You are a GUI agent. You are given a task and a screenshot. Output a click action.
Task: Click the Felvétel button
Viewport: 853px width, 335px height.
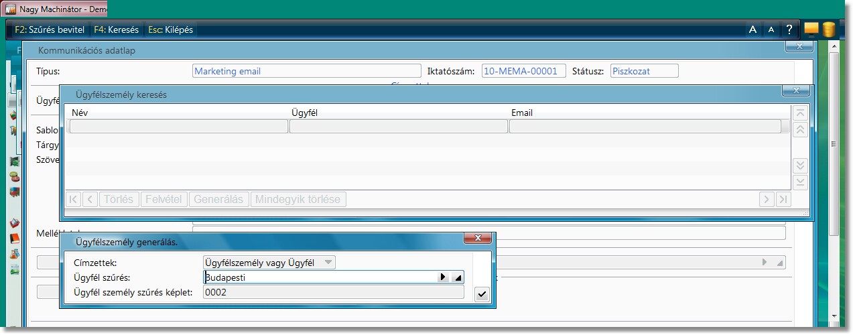[163, 199]
